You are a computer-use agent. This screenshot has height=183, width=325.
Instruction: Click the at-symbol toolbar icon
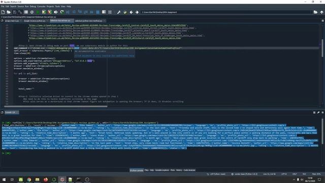(x=32, y=12)
